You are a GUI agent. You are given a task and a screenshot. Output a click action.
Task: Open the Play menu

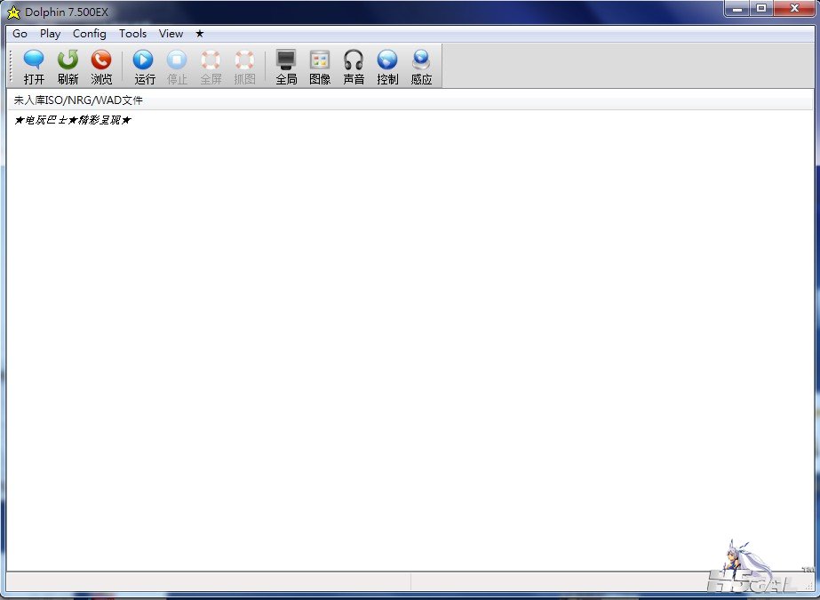point(51,34)
